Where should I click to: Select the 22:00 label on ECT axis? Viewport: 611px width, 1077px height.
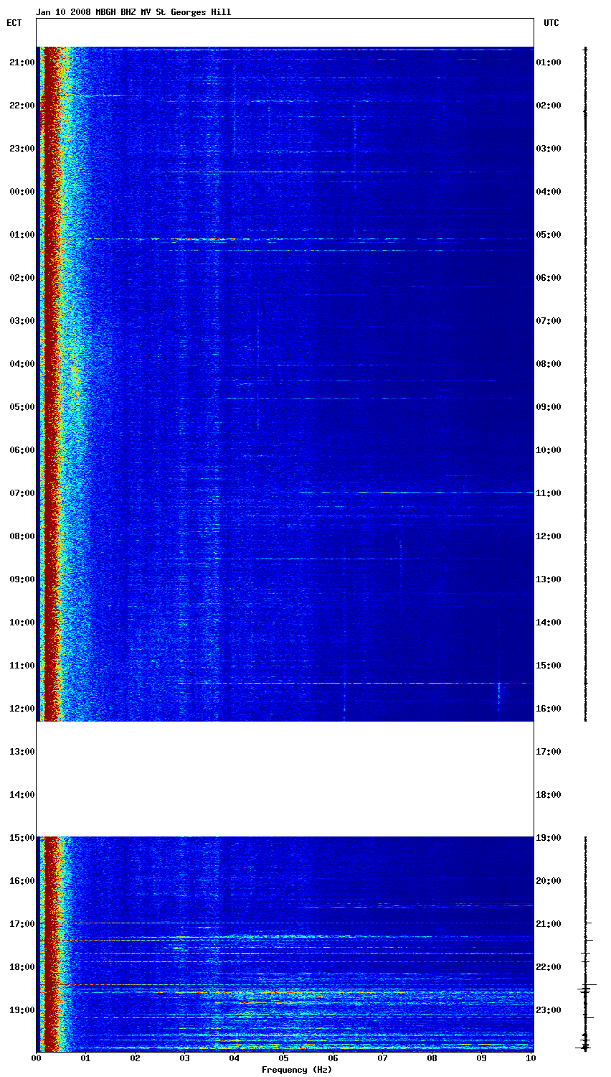[x=22, y=106]
